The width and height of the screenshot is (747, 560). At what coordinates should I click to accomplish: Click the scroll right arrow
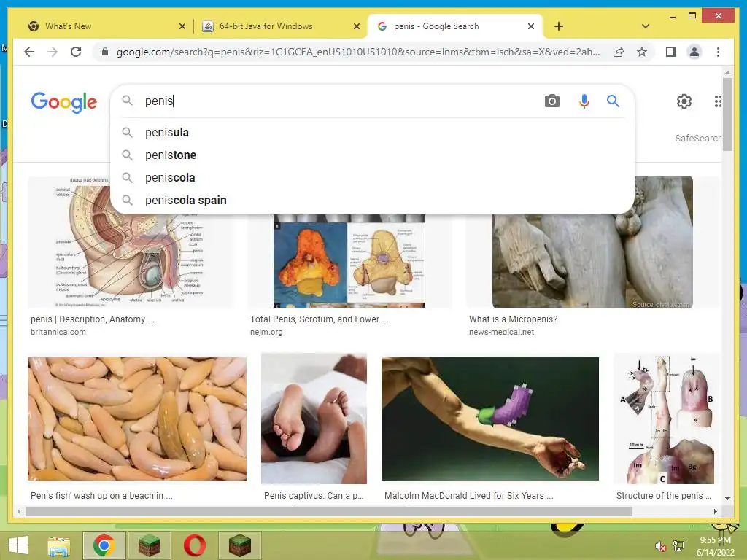(x=715, y=511)
